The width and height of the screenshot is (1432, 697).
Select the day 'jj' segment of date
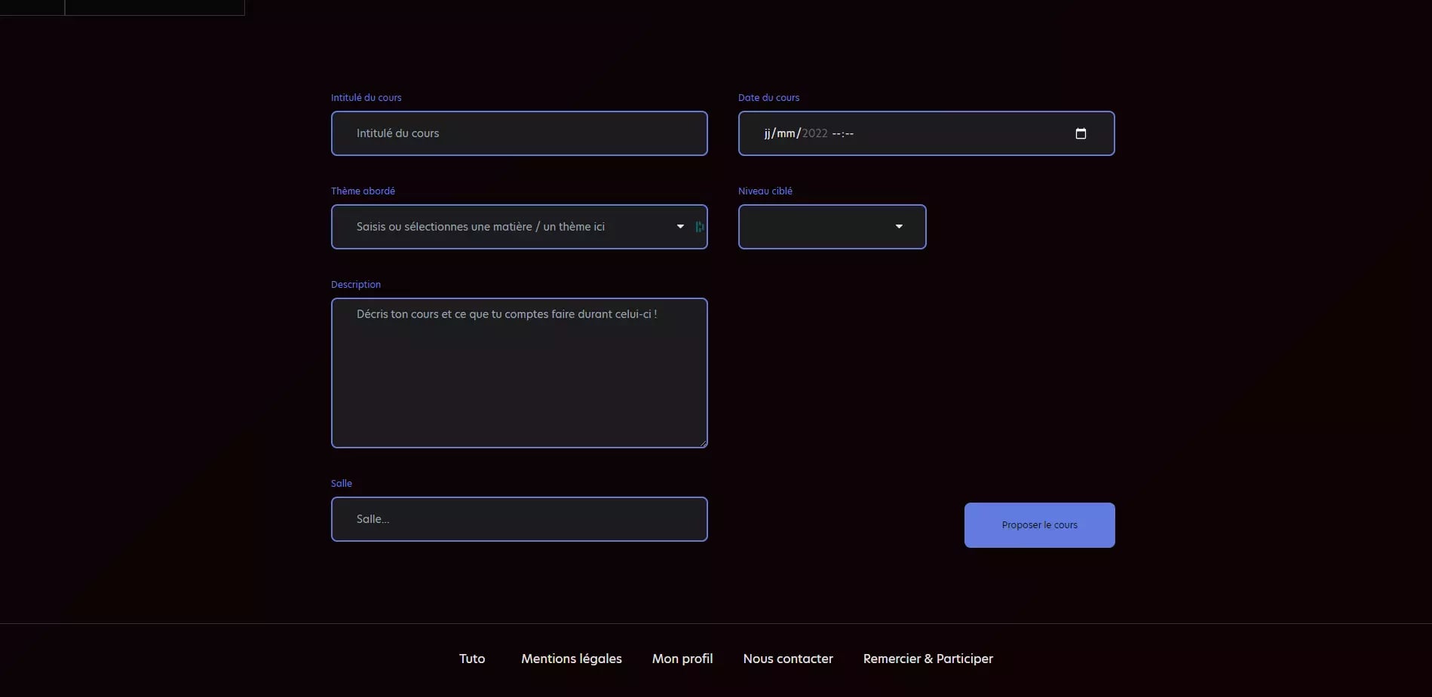768,133
